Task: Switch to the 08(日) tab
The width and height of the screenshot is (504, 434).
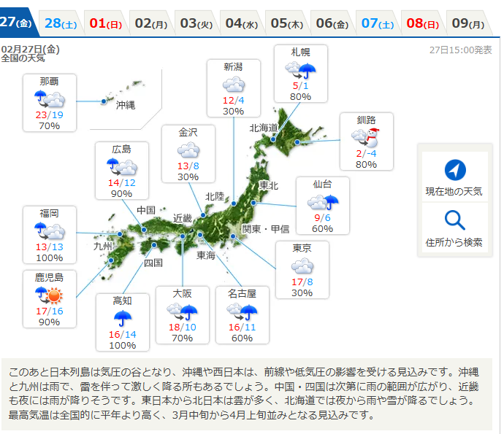Action: [x=423, y=23]
